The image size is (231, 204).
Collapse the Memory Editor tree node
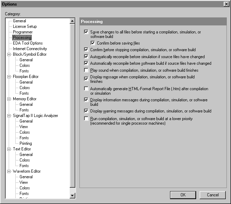click(9, 99)
